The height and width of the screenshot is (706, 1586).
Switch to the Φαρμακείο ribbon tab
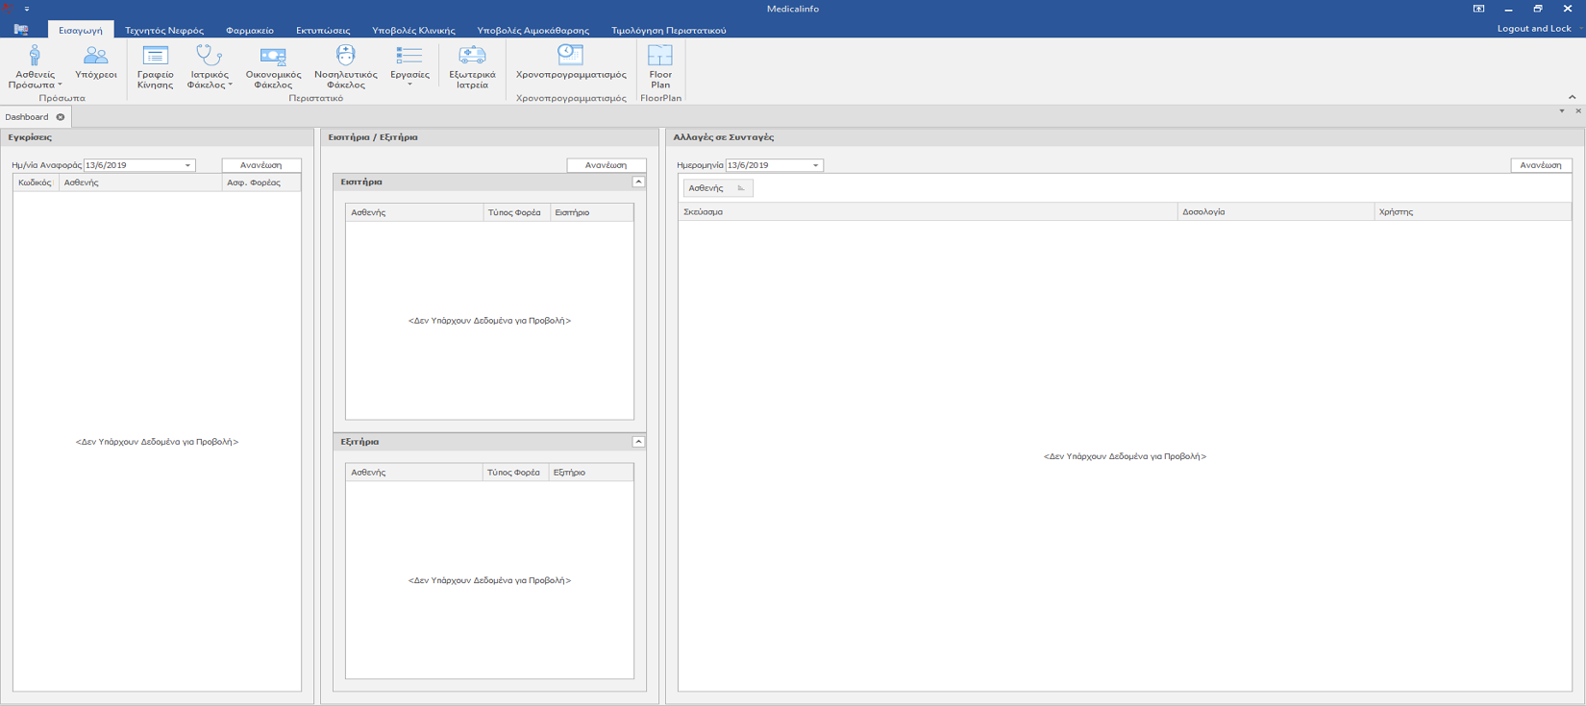tap(249, 31)
